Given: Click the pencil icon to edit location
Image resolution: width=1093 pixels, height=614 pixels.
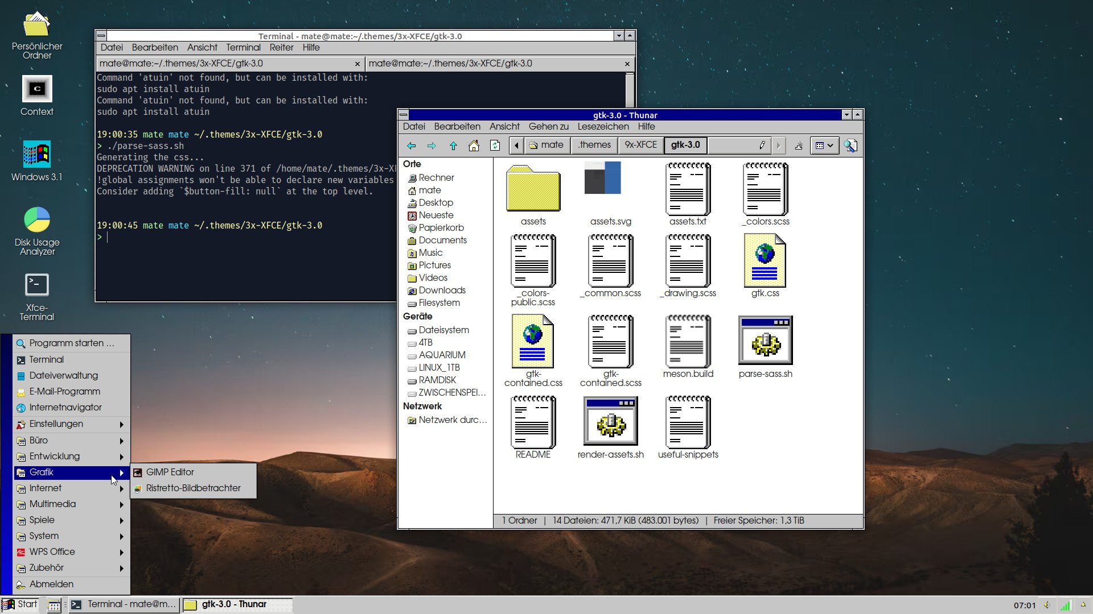Looking at the screenshot, I should tap(762, 146).
